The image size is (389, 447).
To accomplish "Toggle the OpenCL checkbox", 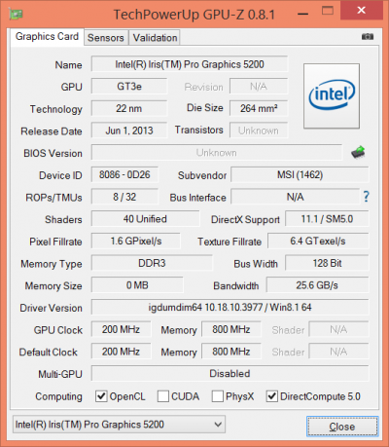I will click(x=101, y=396).
